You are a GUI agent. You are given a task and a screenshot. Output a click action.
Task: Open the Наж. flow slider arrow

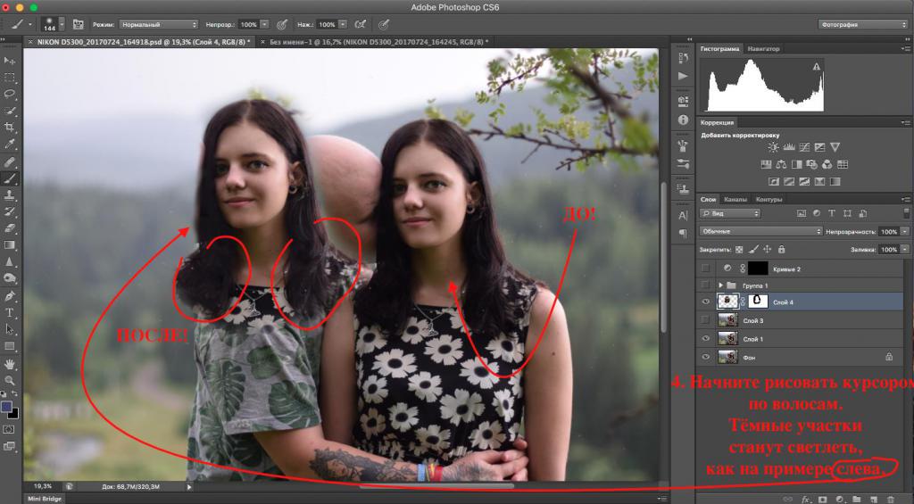coord(343,24)
